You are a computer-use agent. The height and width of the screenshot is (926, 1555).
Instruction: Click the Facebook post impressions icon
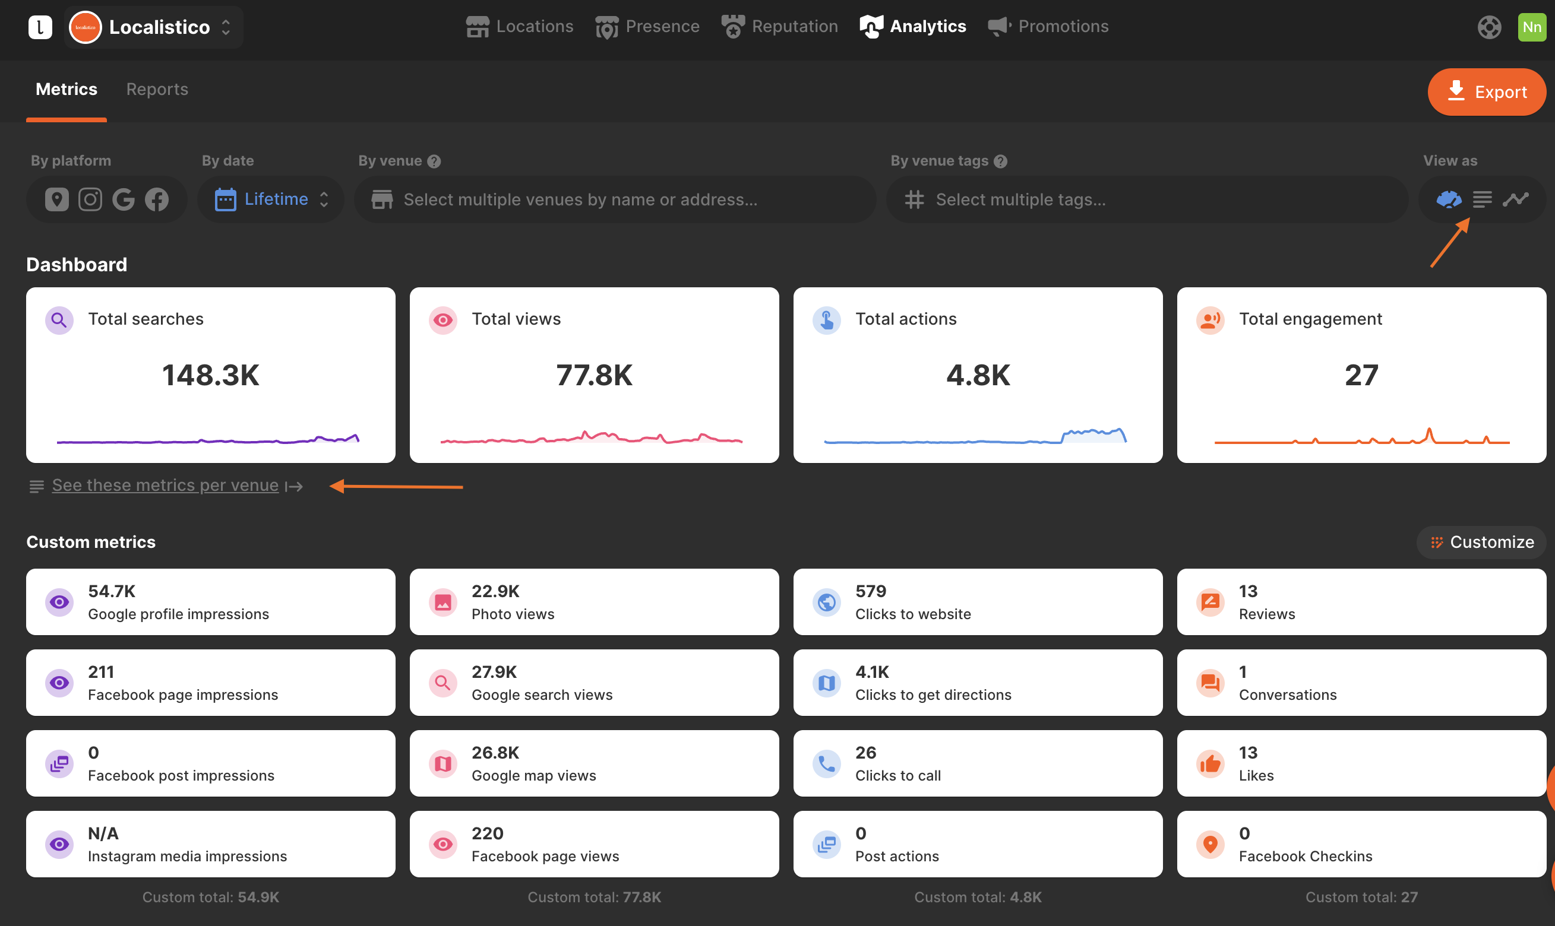pos(59,764)
